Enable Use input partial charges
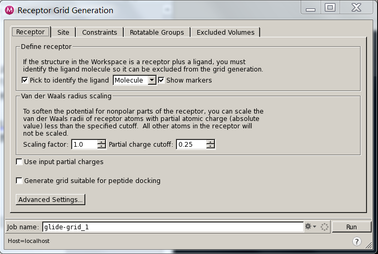The width and height of the screenshot is (378, 254). pyautogui.click(x=19, y=161)
